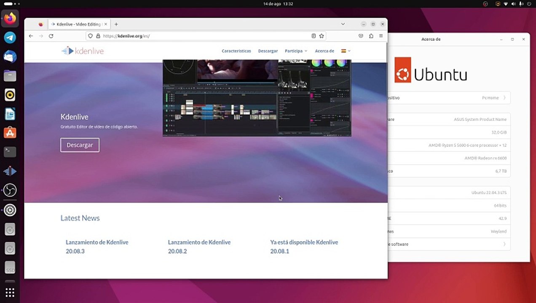Bookmark this page with the star icon
Image resolution: width=536 pixels, height=303 pixels.
point(322,36)
